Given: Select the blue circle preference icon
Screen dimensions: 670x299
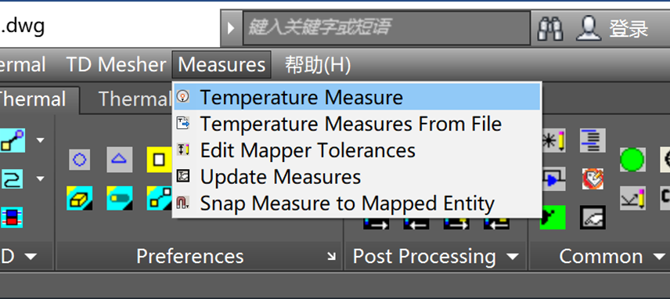Looking at the screenshot, I should point(80,160).
